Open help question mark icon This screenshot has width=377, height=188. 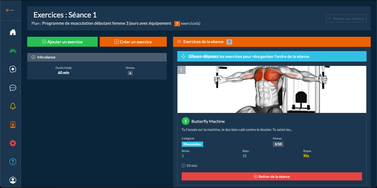(x=13, y=162)
